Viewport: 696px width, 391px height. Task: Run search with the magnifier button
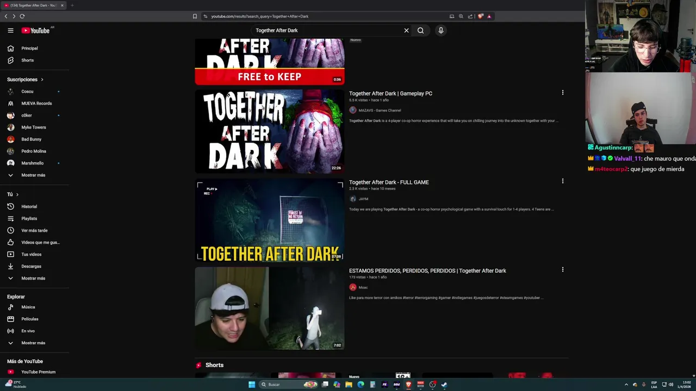click(x=420, y=30)
